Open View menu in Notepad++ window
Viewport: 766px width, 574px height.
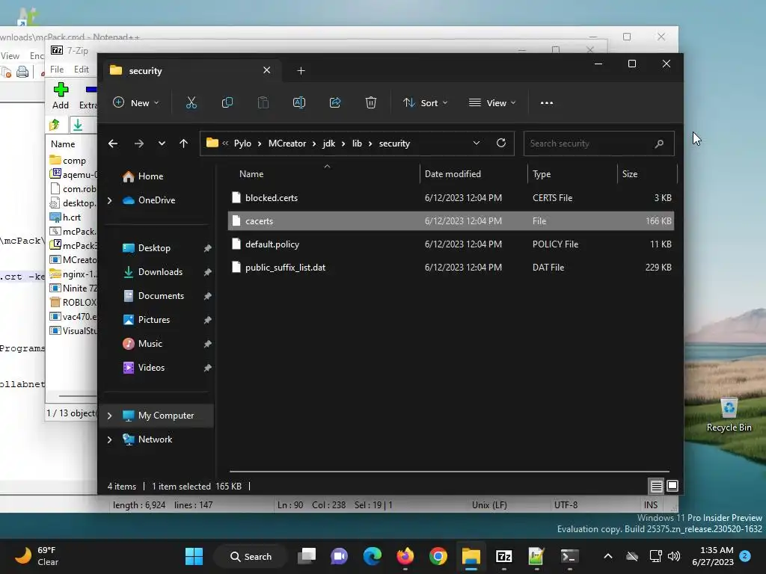(10, 55)
